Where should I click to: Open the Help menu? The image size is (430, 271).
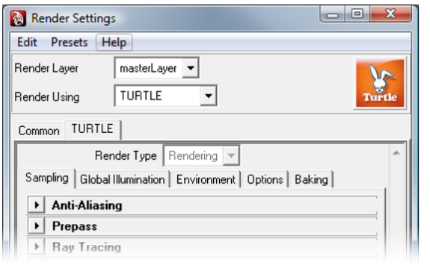[x=114, y=43]
